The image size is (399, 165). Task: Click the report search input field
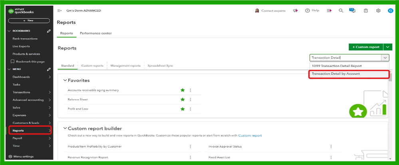click(345, 58)
